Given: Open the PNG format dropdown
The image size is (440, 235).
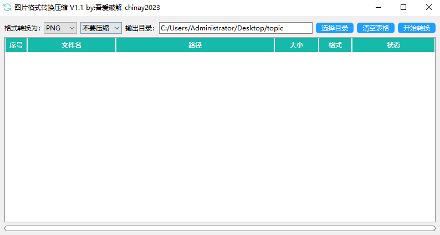Looking at the screenshot, I should (x=60, y=28).
